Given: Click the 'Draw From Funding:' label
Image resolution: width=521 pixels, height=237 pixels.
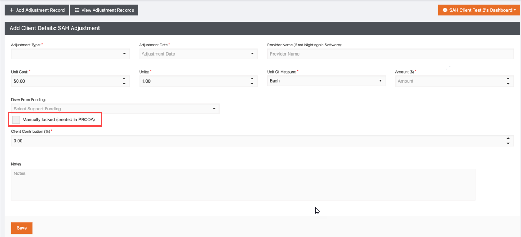Looking at the screenshot, I should 28,100.
